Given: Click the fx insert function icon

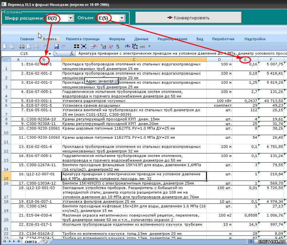Looking at the screenshot, I should point(72,53).
